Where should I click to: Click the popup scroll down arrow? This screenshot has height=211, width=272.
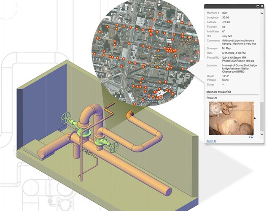point(262,134)
